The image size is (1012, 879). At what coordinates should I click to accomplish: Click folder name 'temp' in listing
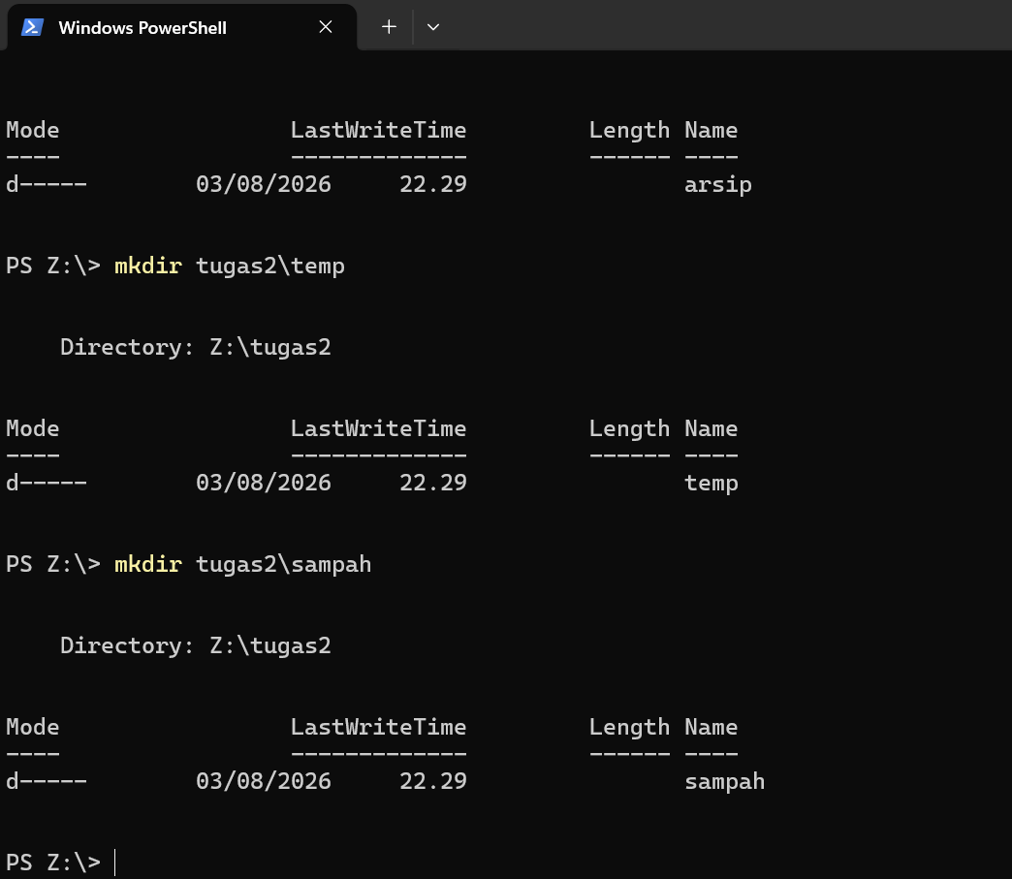[x=711, y=484]
